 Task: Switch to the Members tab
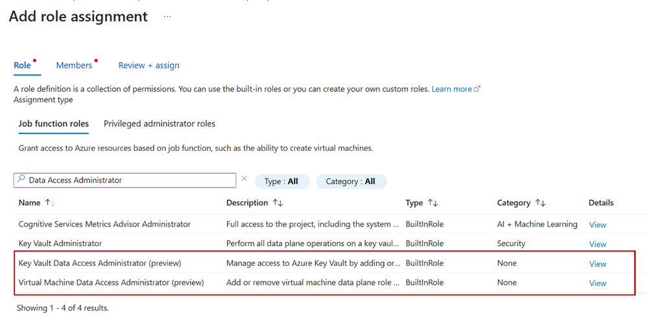click(74, 65)
